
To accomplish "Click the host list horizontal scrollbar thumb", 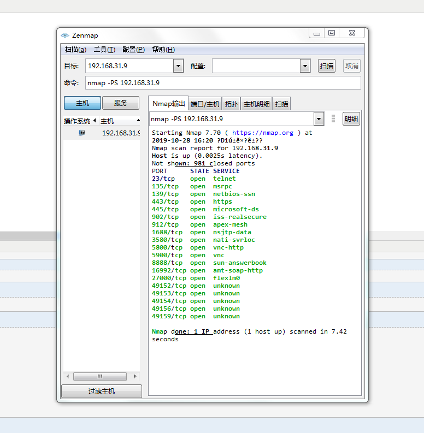I will (100, 376).
